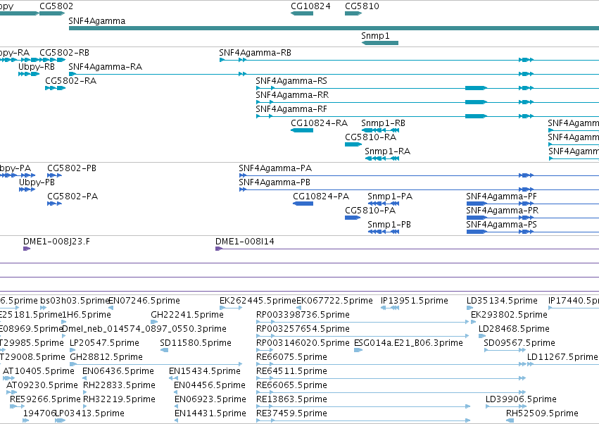Open protein label CG5810-PA
The height and width of the screenshot is (424, 599).
(x=370, y=211)
